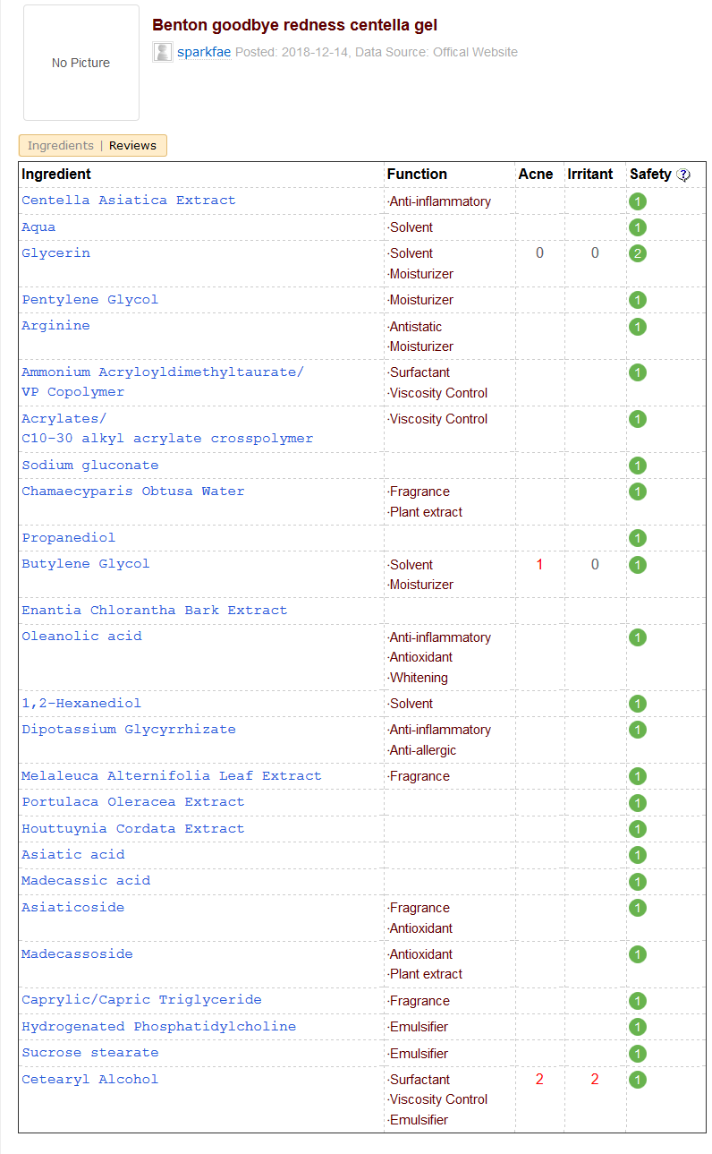Open the sparkfae user profile link
Image resolution: width=712 pixels, height=1154 pixels.
click(x=204, y=52)
